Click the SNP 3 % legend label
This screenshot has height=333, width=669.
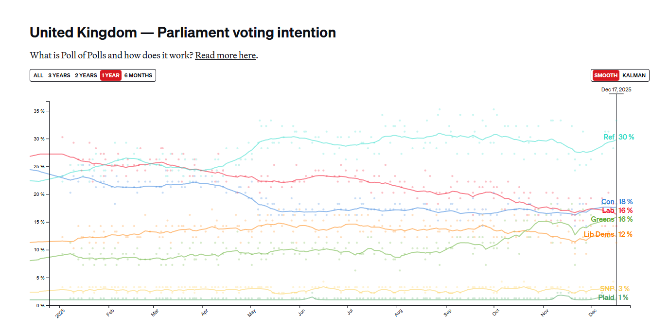point(615,289)
